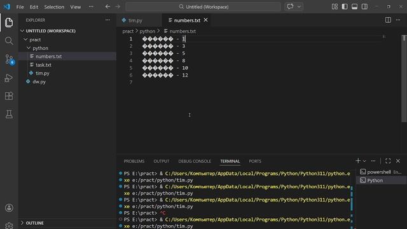
Task: Go forward with the right arrow
Action: 118,7
